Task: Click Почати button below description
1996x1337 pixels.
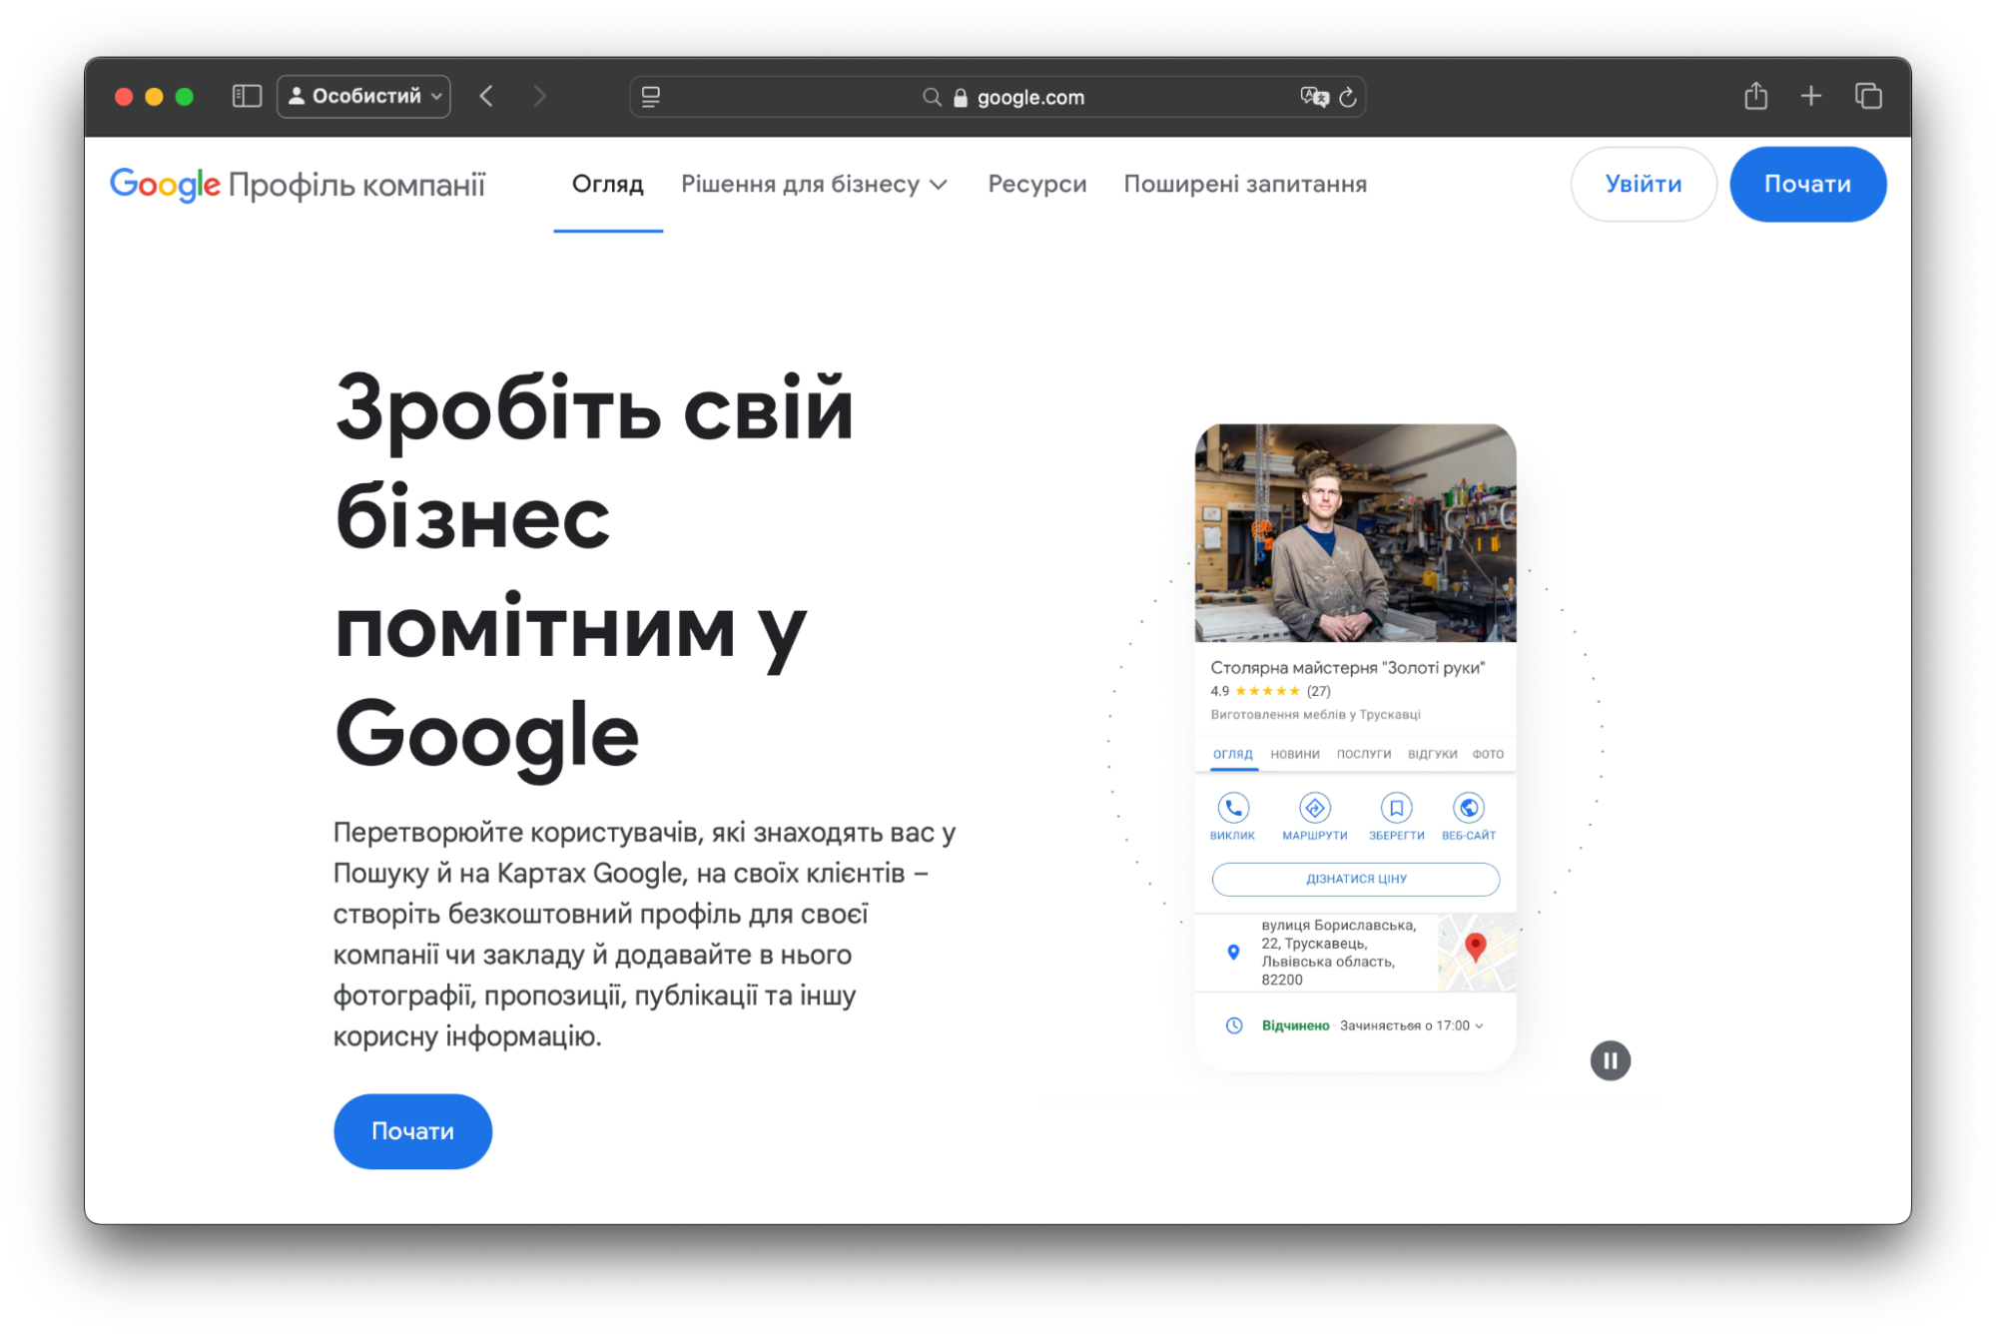Action: 412,1130
